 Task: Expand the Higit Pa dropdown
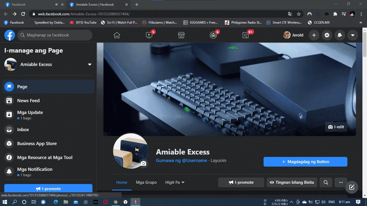[x=175, y=182]
